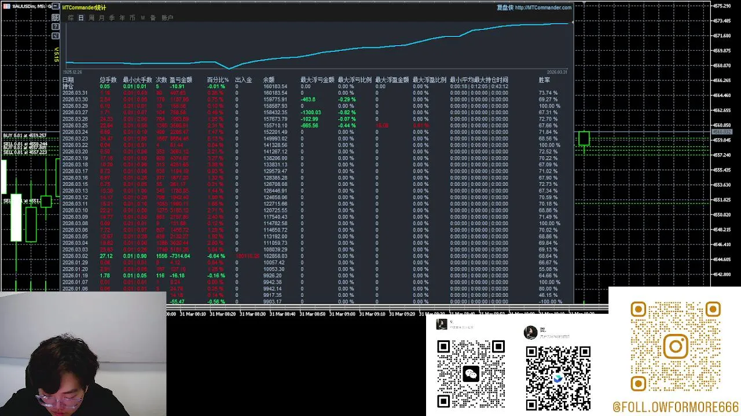Image resolution: width=741 pixels, height=416 pixels.
Task: Click the -7314.64 profit loss value
Action: pyautogui.click(x=180, y=256)
